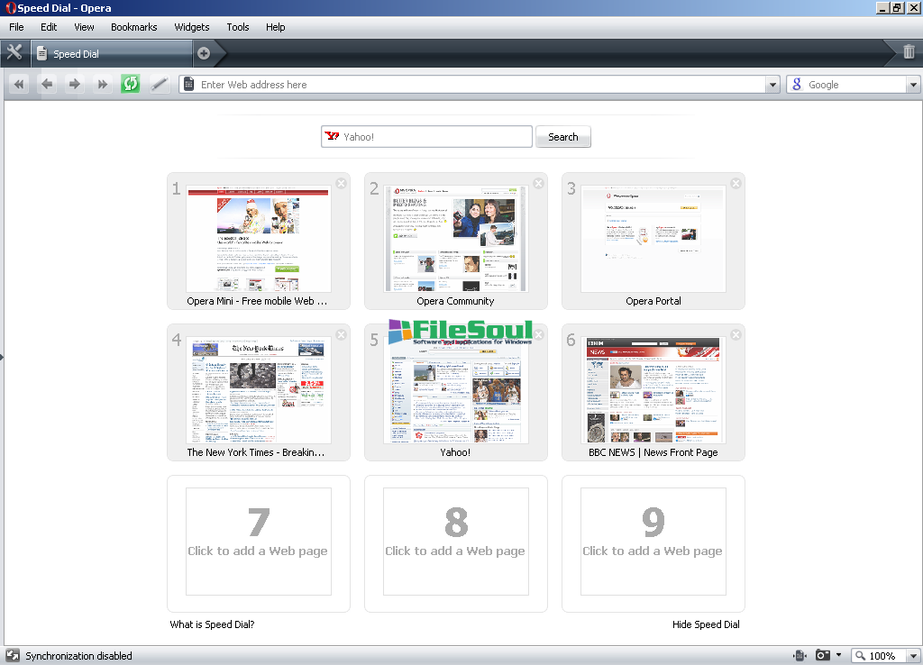
Task: Toggle Fit to Width in status bar
Action: 800,656
